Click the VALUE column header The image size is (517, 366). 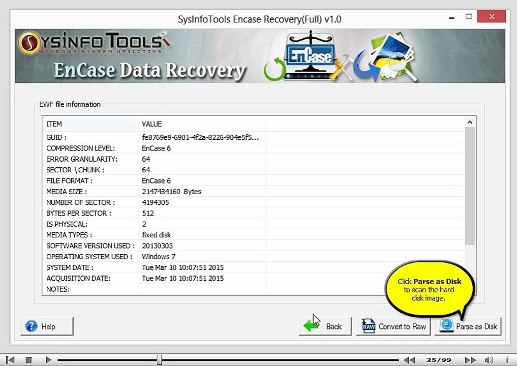[x=202, y=124]
